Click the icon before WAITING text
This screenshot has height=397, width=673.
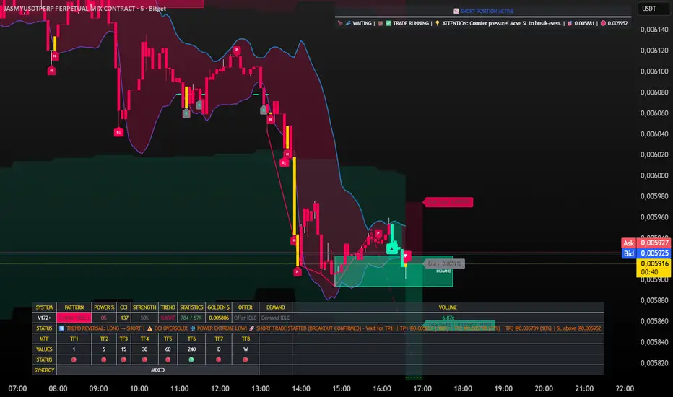[347, 23]
